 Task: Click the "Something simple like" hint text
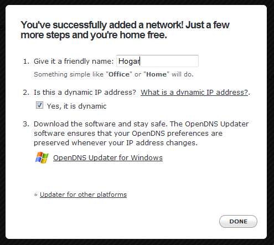(x=69, y=74)
